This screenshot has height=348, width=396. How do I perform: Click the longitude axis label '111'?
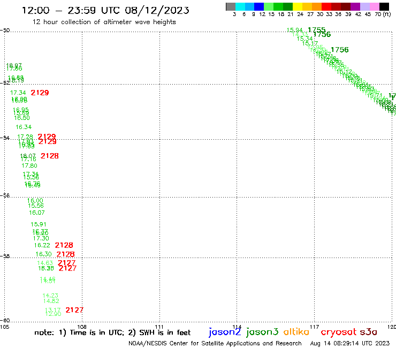[159, 327]
